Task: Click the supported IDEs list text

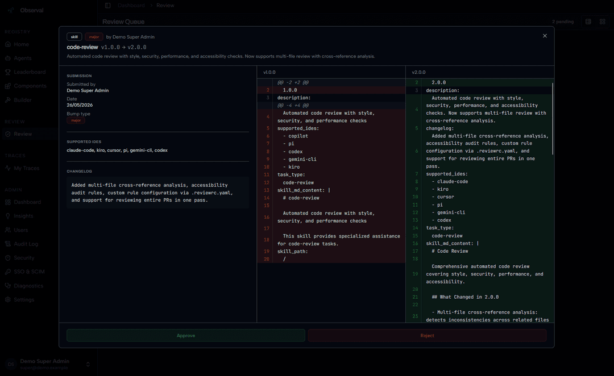Action: coord(117,151)
